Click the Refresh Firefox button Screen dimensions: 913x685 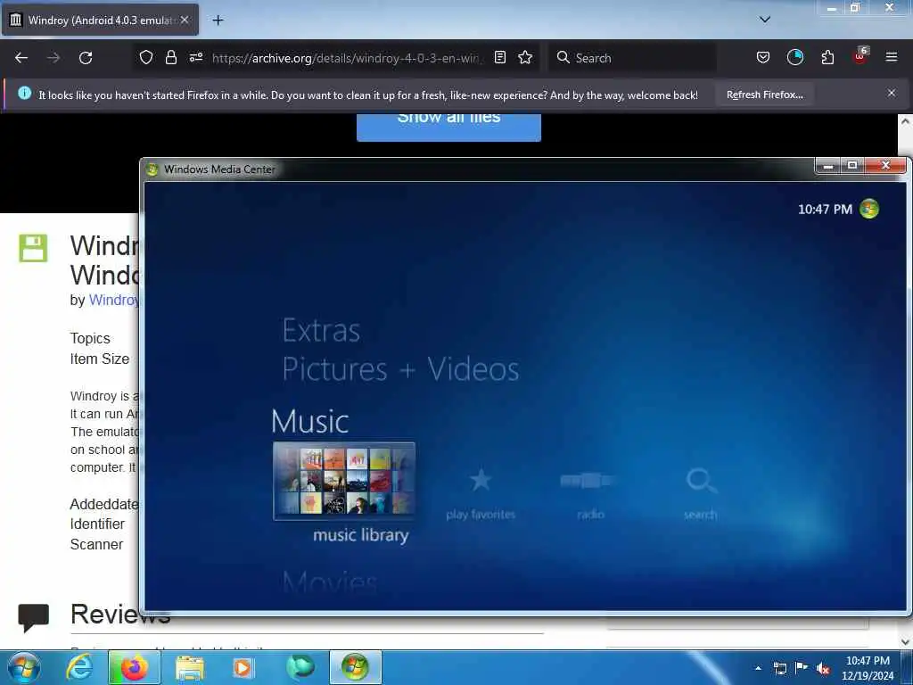tap(764, 95)
